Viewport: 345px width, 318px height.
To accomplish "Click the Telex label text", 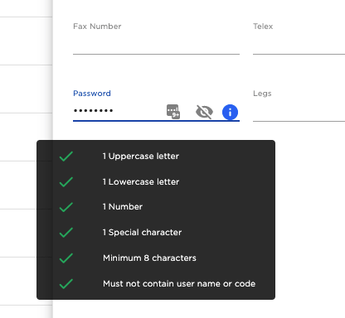I will pos(263,26).
